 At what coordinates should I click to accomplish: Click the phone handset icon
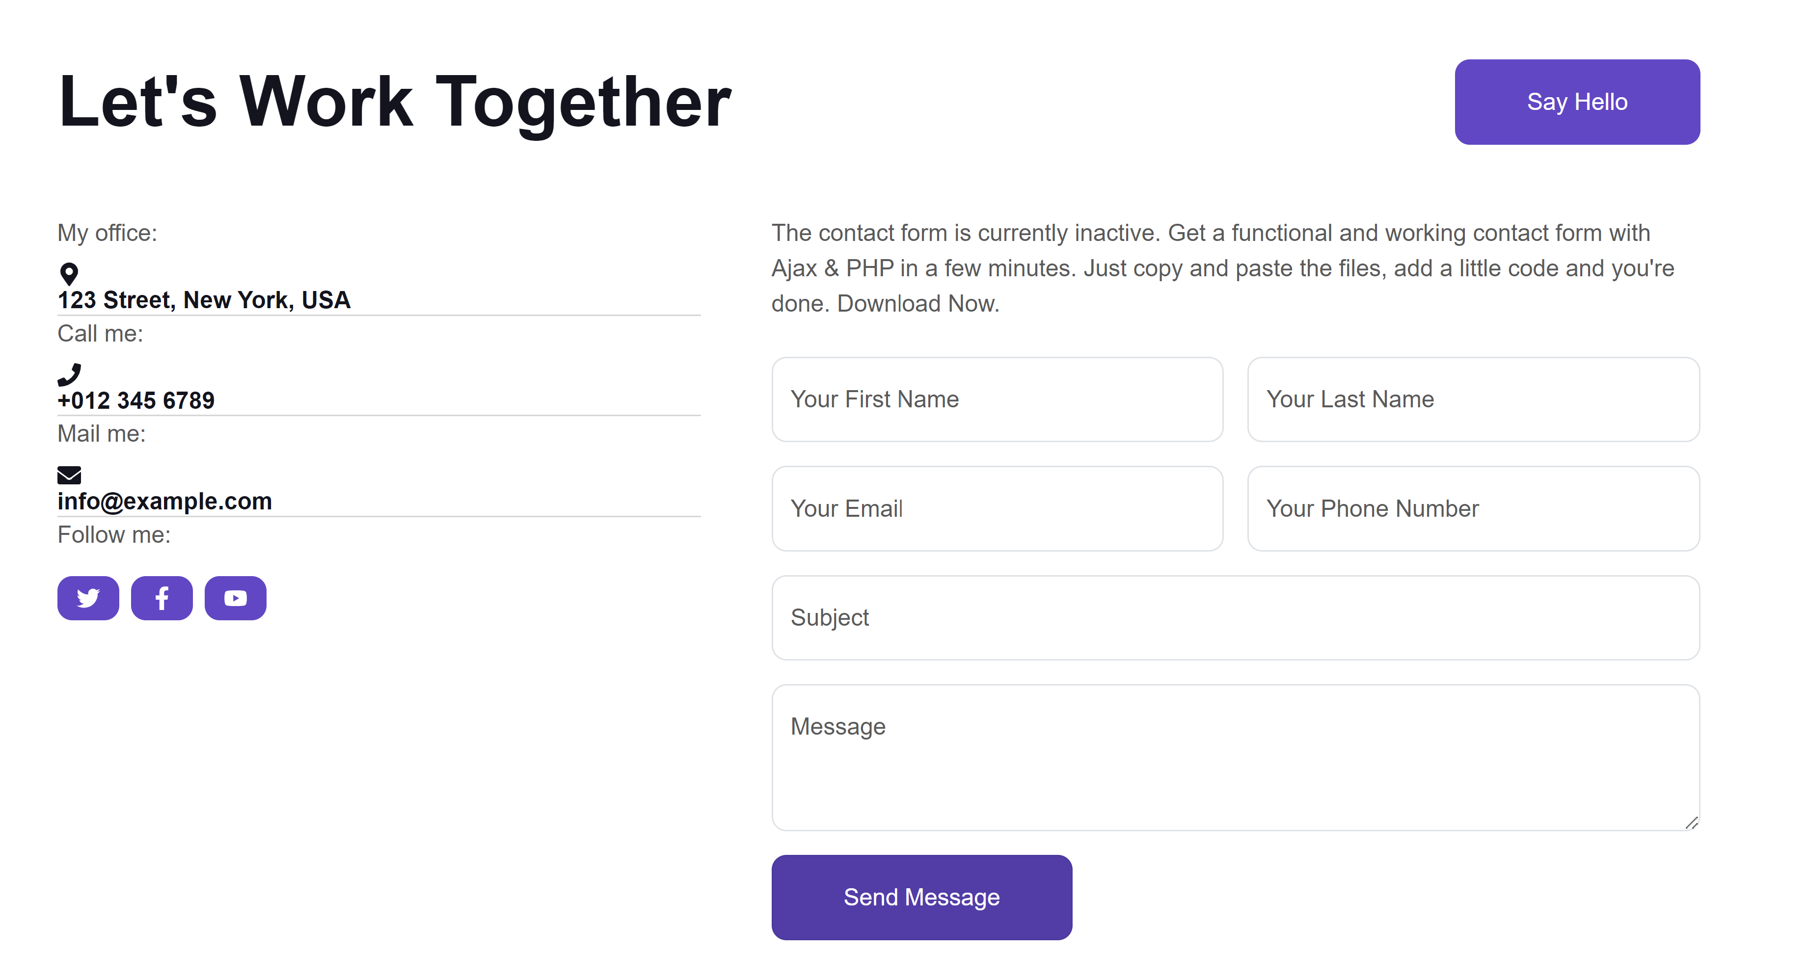(x=69, y=374)
